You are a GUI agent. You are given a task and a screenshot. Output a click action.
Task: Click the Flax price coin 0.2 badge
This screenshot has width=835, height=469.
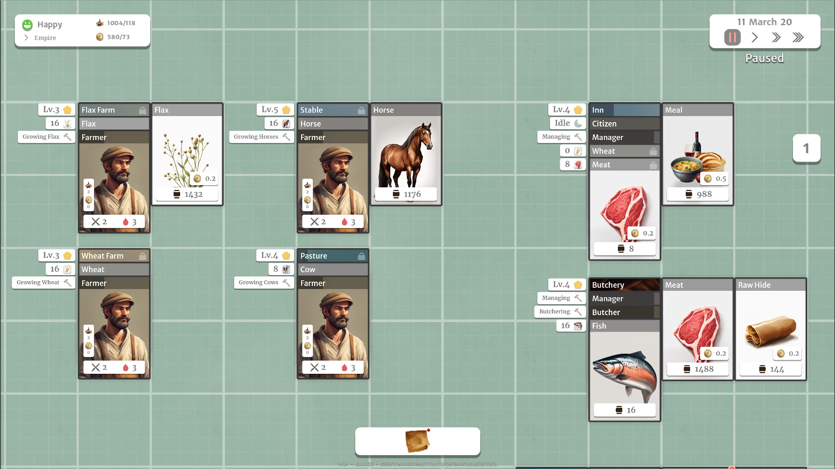[205, 179]
